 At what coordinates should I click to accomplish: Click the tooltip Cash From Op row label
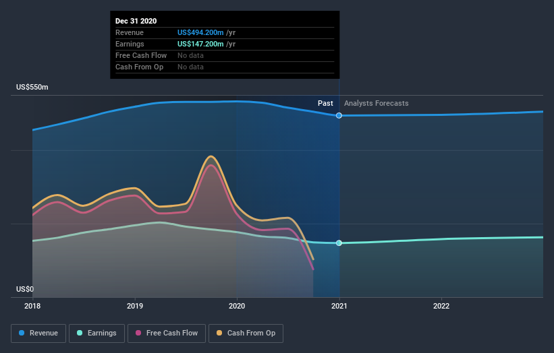click(x=139, y=67)
